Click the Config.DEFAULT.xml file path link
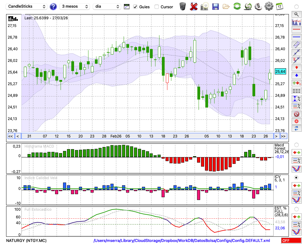The image size is (306, 245). tap(182, 241)
